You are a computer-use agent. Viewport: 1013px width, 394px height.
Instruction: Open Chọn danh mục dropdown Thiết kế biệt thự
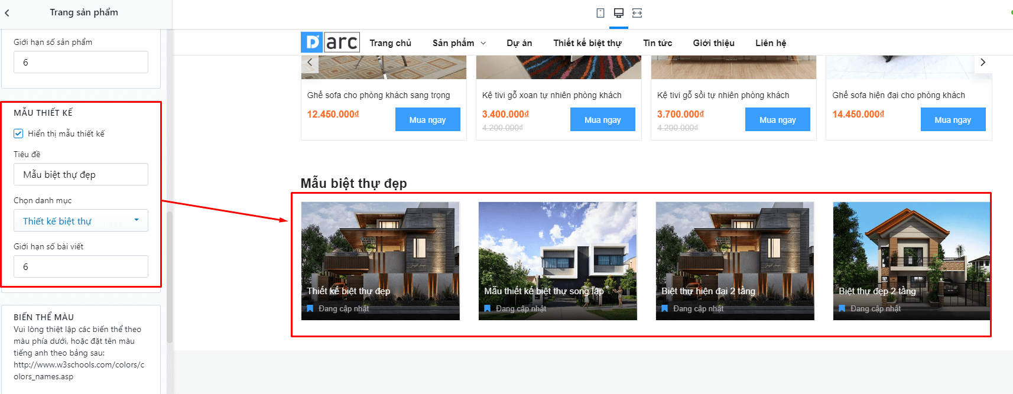click(x=81, y=220)
